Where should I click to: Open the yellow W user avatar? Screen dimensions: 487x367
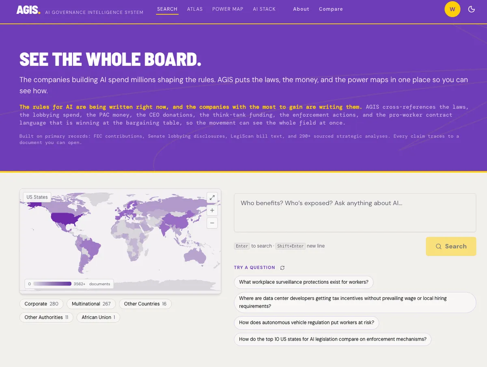coord(453,9)
